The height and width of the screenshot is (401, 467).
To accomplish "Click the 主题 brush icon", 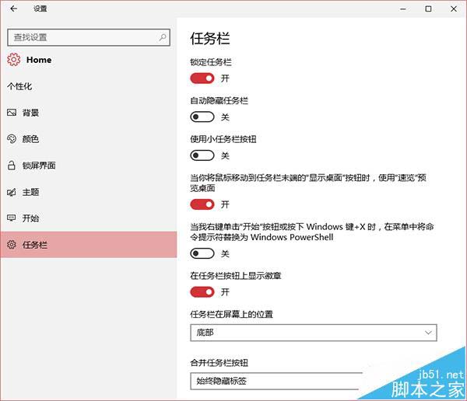I will point(12,192).
